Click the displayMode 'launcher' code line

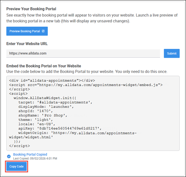coord(46,107)
